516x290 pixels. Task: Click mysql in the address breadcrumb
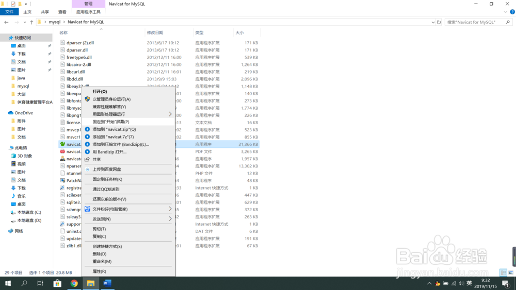tap(55, 22)
